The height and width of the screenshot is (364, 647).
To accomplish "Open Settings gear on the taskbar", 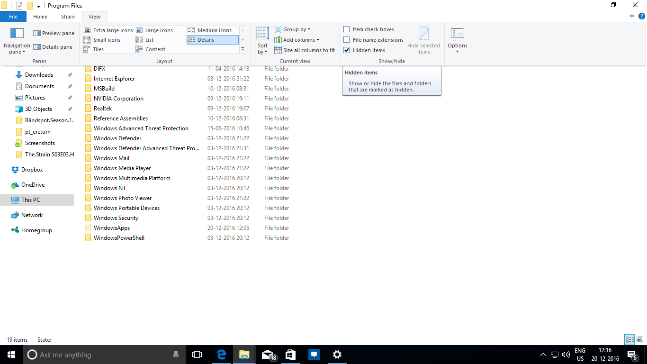I will [337, 355].
